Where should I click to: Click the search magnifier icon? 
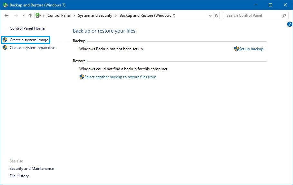click(x=284, y=16)
